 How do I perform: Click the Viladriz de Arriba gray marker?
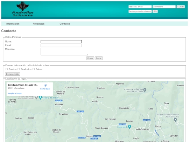coord(36,97)
